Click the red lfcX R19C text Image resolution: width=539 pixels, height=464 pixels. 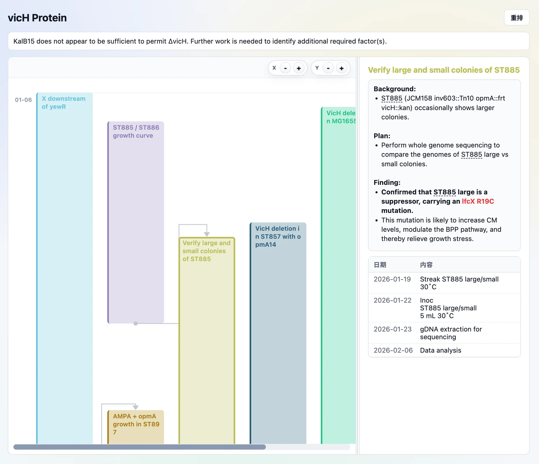(x=478, y=201)
